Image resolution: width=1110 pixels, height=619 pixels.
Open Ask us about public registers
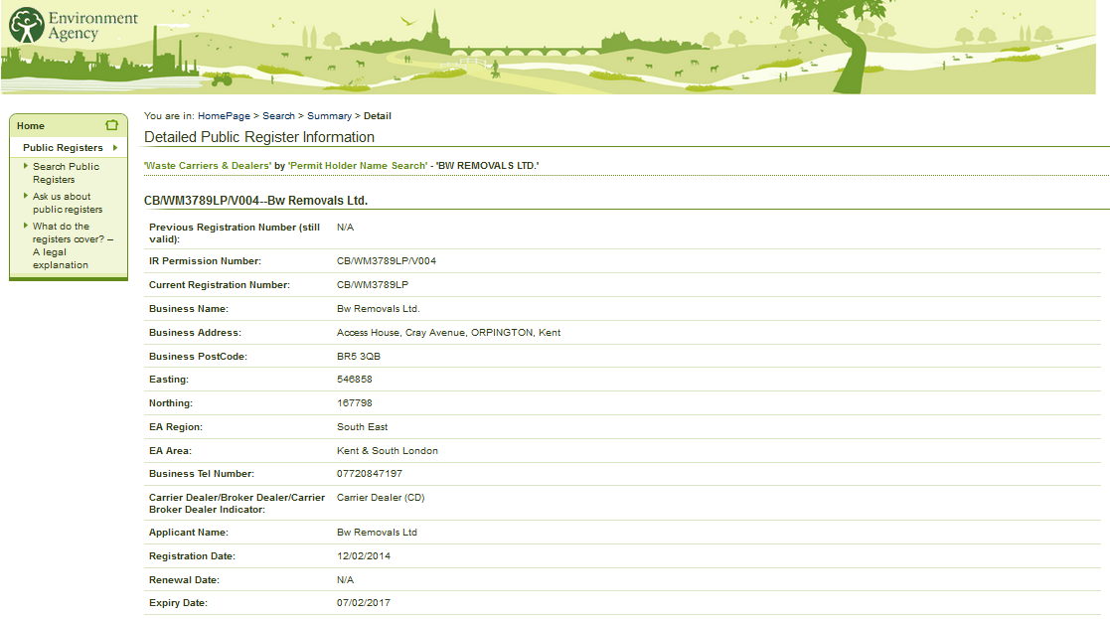[68, 203]
